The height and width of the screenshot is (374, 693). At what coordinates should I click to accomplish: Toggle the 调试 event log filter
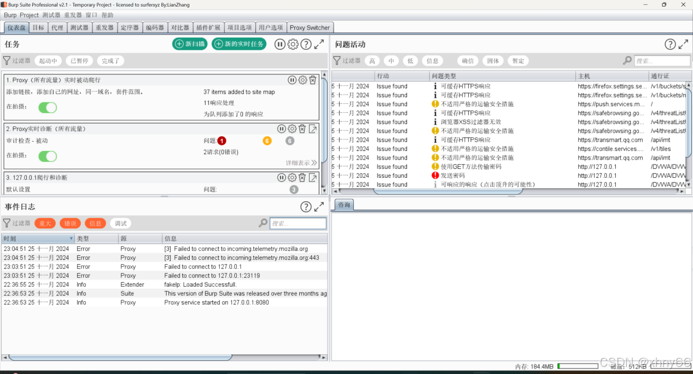pyautogui.click(x=120, y=223)
